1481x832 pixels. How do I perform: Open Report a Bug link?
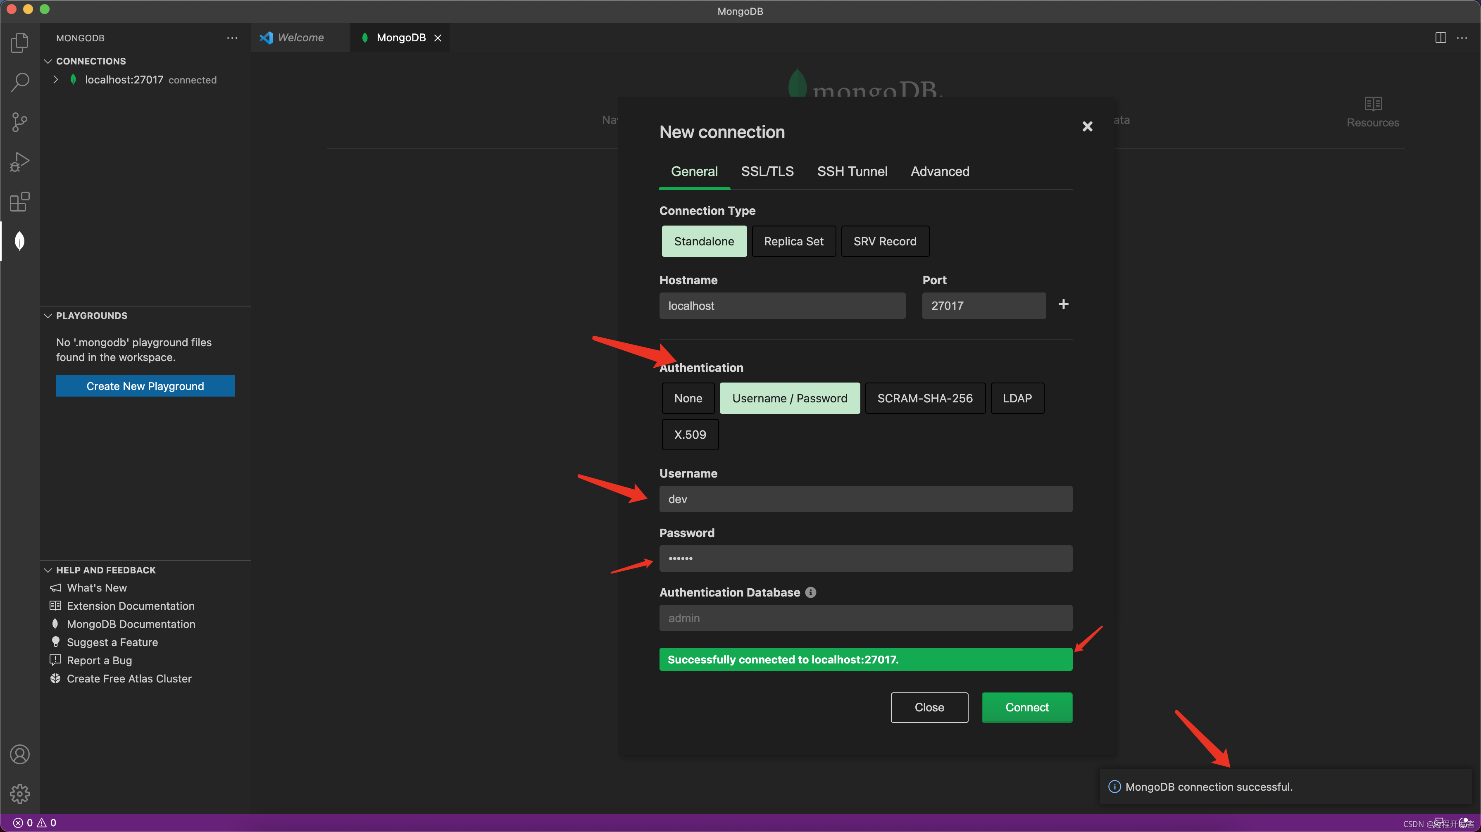[x=100, y=660]
